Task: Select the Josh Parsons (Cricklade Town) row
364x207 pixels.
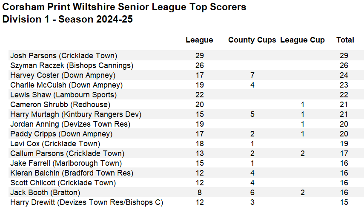Action: [186, 56]
